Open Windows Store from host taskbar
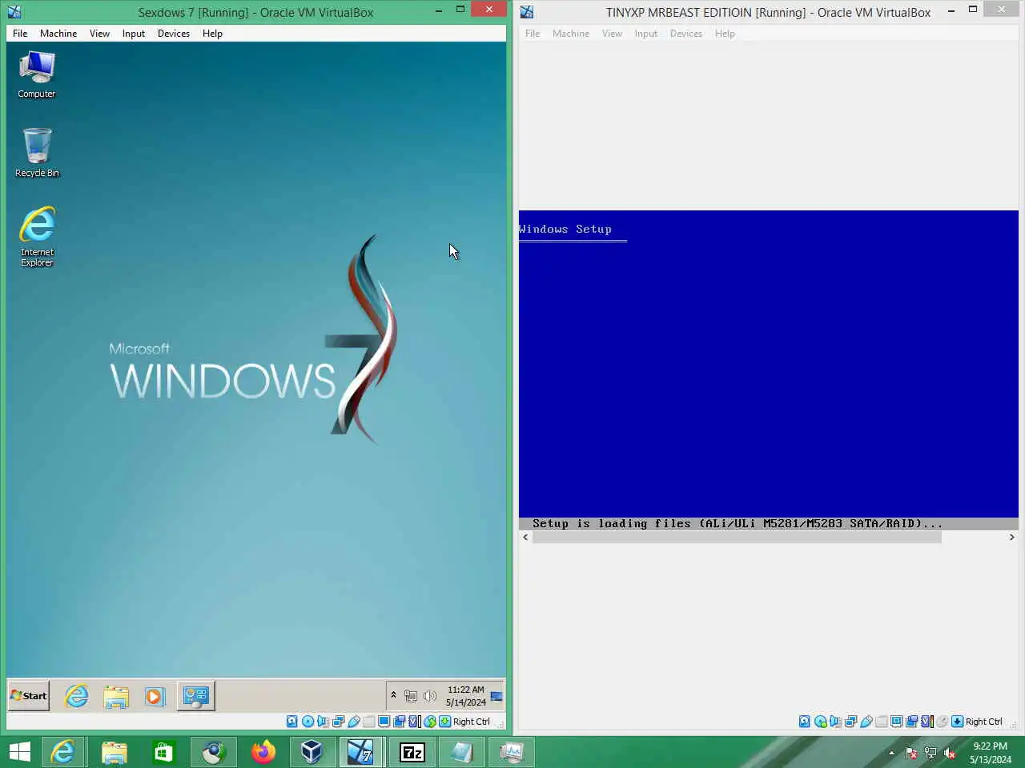 (164, 752)
